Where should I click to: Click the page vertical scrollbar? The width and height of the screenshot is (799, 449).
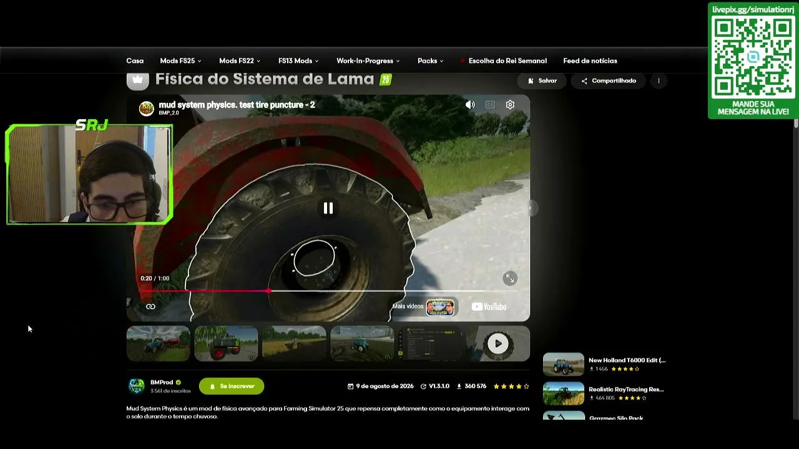[x=796, y=122]
